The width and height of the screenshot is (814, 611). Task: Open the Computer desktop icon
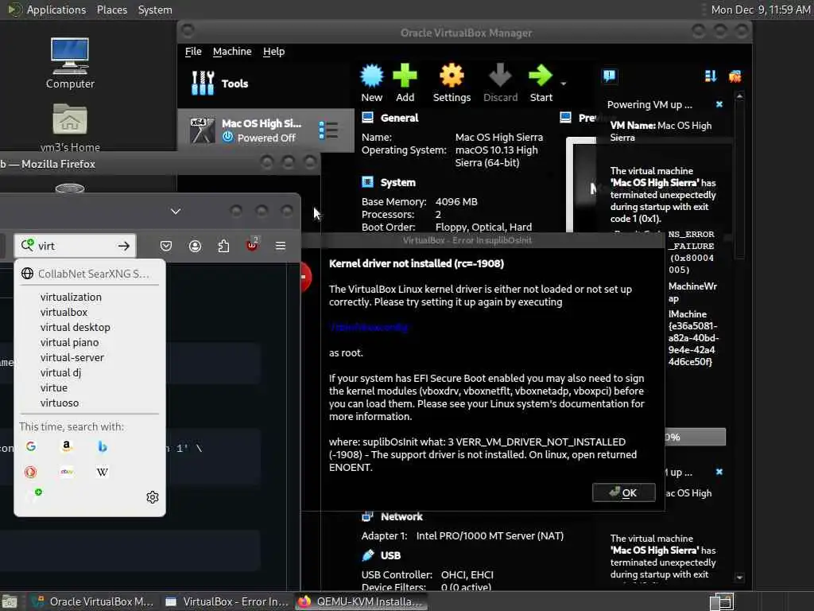coord(70,64)
